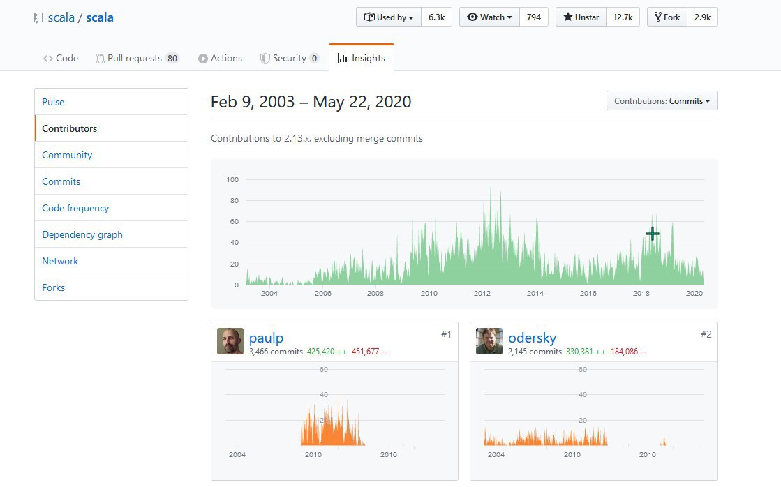The width and height of the screenshot is (781, 487).
Task: Click the Pull requests icon
Action: 100,59
